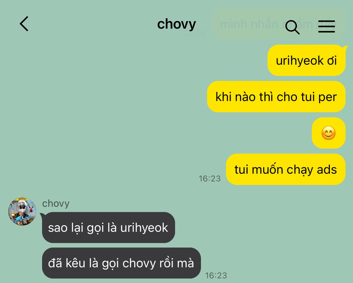Tap the faded 'mình nhắn nhầm' message
The image size is (353, 283).
pyautogui.click(x=278, y=24)
